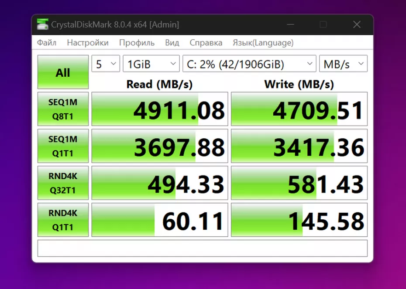The height and width of the screenshot is (289, 406).
Task: Expand the test count dropdown showing 5
Action: 106,64
